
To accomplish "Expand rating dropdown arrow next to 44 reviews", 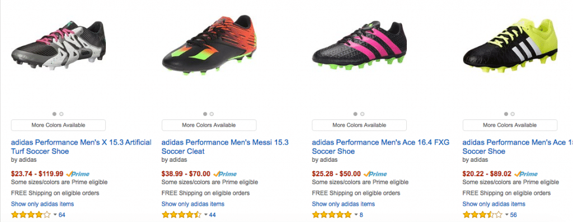I will coord(206,215).
